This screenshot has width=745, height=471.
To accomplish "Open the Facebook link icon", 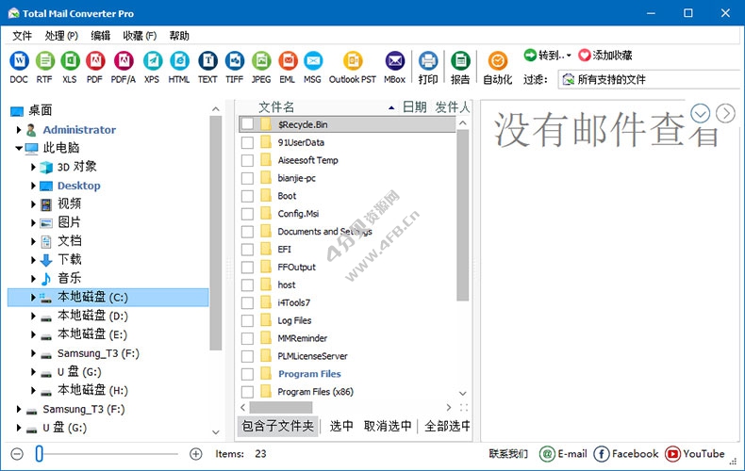I will (601, 454).
